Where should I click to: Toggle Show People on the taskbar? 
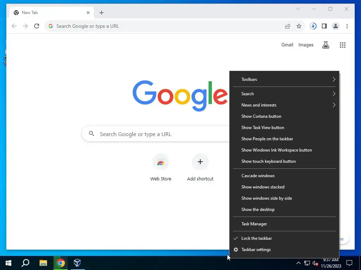tap(284, 139)
